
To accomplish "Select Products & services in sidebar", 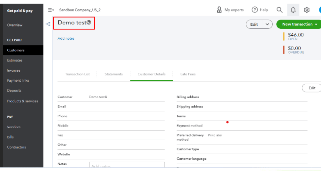I will pos(23,101).
